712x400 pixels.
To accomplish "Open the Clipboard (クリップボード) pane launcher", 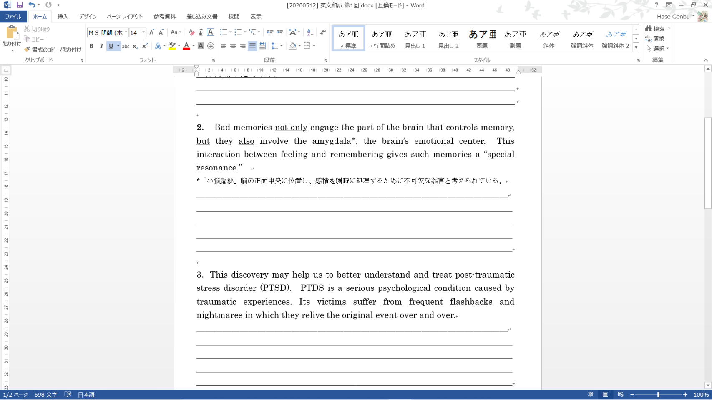I will [x=82, y=61].
